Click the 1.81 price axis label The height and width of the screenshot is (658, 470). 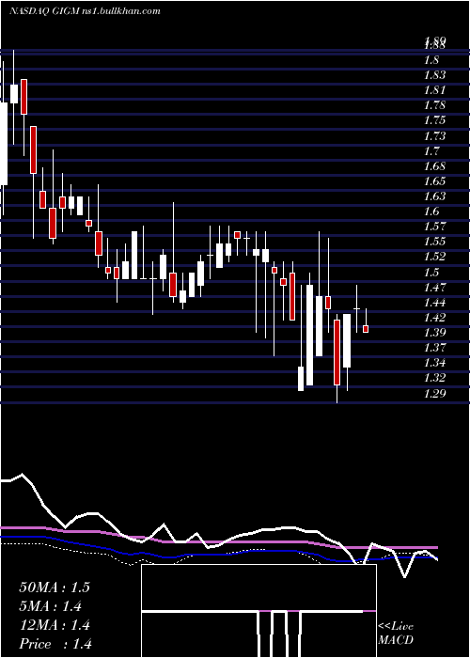tap(434, 90)
